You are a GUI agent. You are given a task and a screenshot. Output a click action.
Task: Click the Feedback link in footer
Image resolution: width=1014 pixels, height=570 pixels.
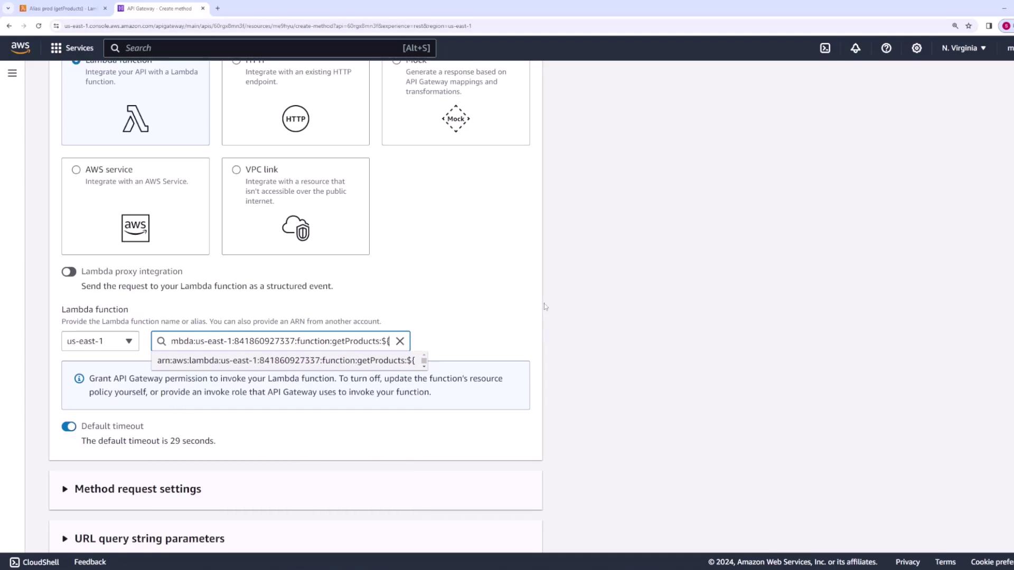coord(90,562)
